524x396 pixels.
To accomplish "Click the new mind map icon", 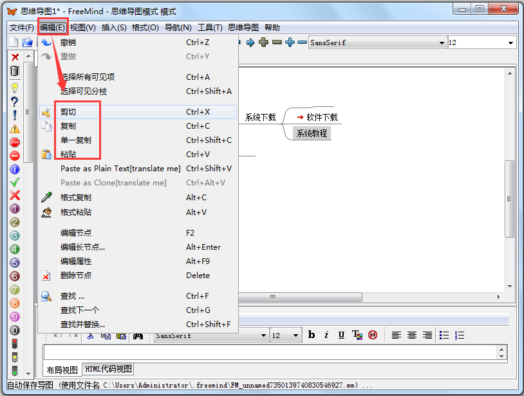I will [x=14, y=42].
